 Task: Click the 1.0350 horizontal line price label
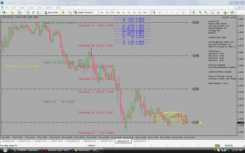pos(196,89)
